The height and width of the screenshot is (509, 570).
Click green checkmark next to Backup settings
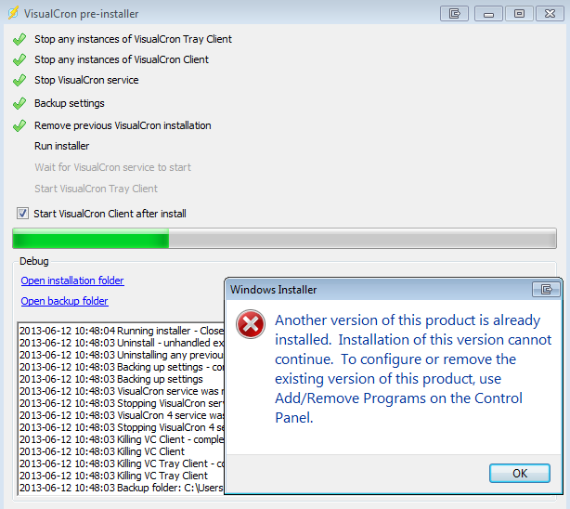click(19, 103)
